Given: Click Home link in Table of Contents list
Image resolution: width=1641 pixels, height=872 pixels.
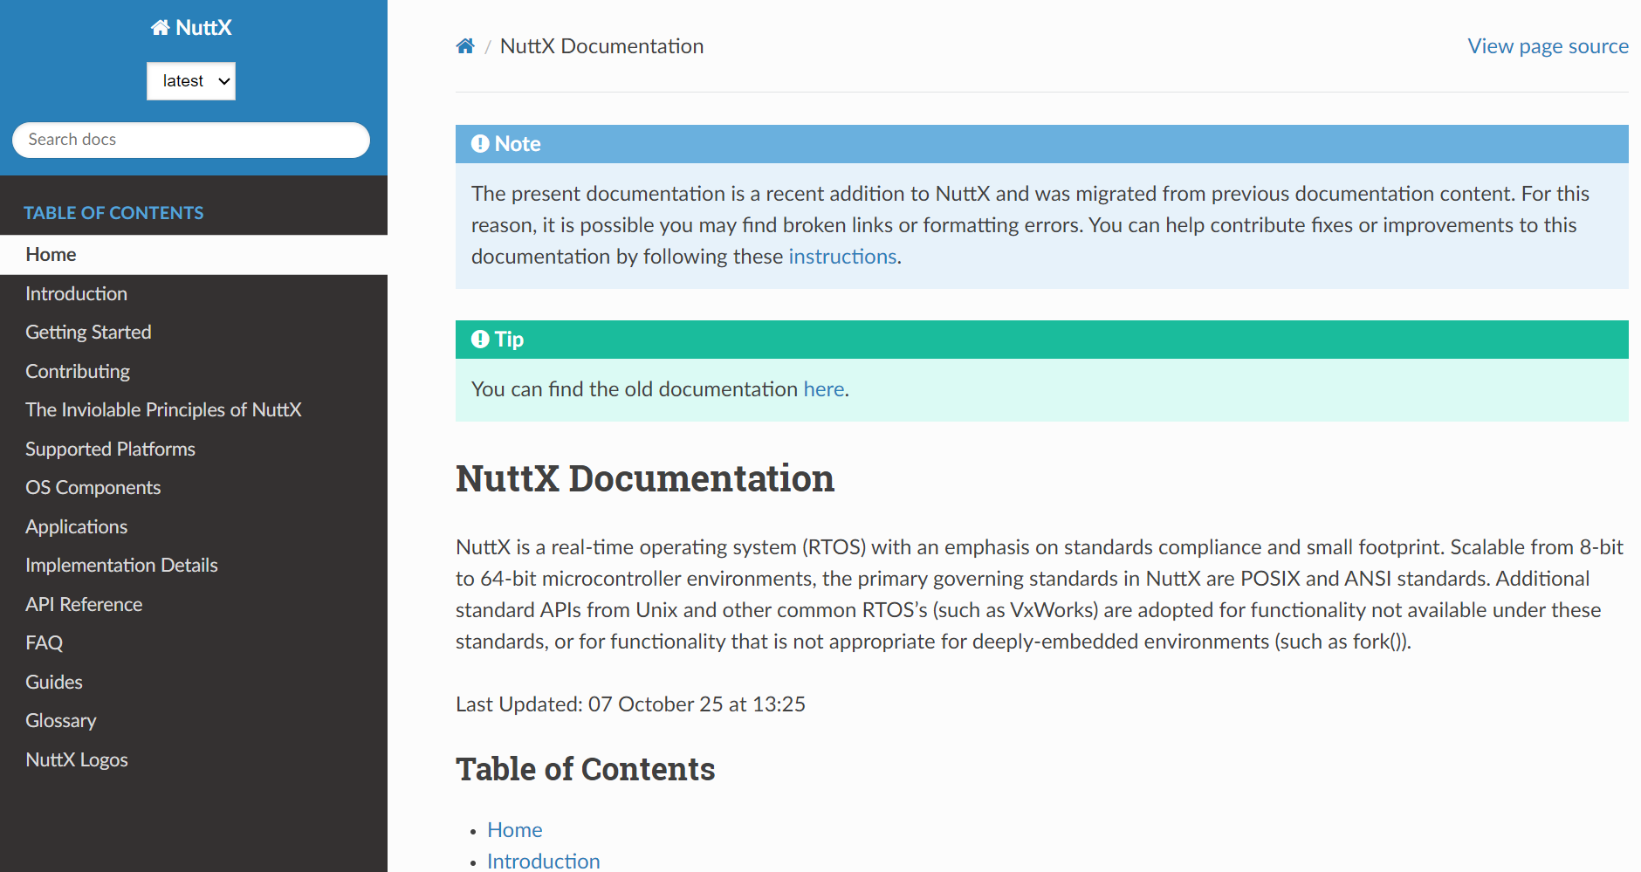Looking at the screenshot, I should (515, 830).
